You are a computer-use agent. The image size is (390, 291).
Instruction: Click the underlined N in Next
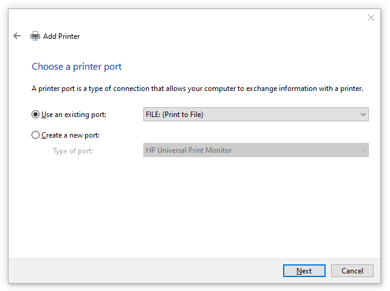[299, 271]
